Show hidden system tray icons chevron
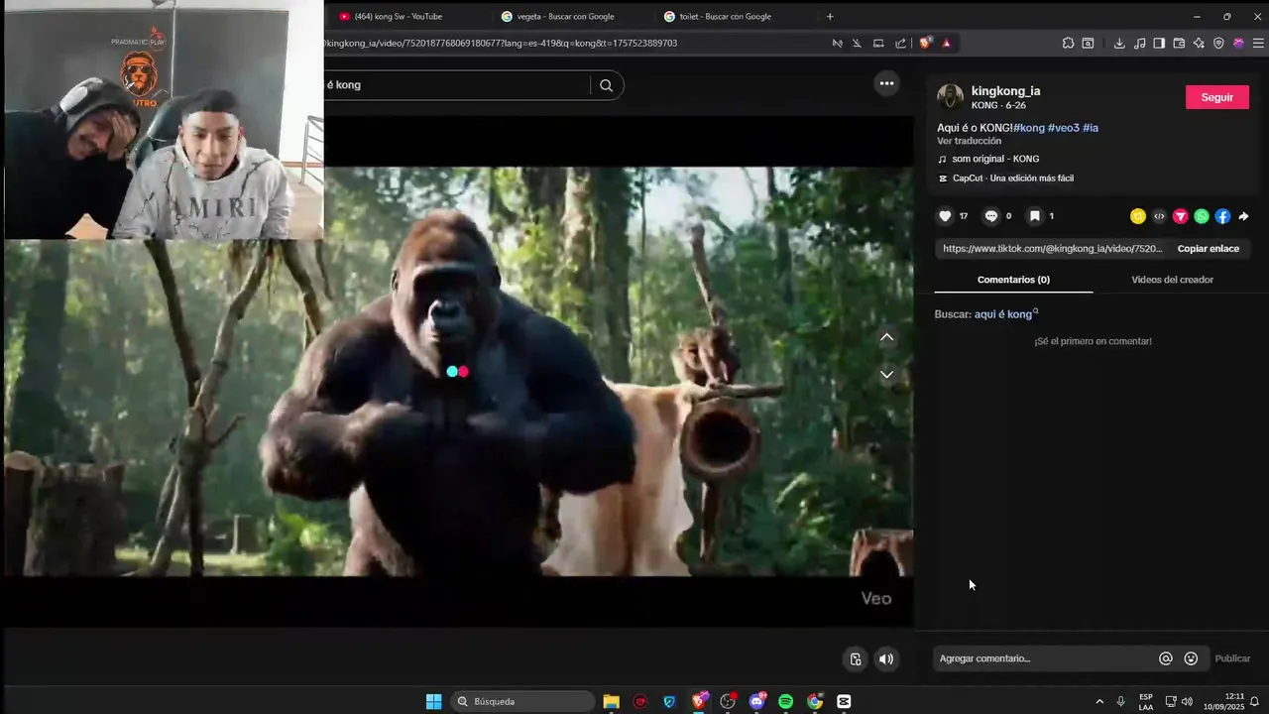The image size is (1269, 714). 1099,701
